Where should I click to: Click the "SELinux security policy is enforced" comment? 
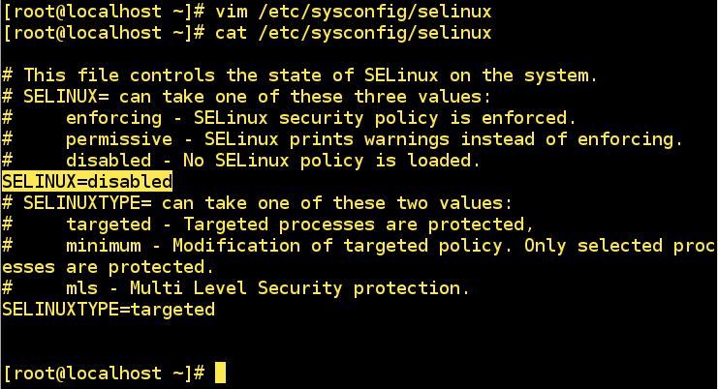click(384, 117)
